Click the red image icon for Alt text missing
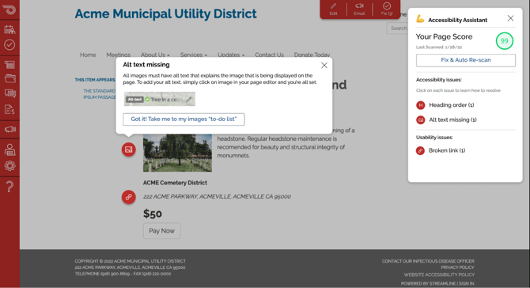This screenshot has width=530, height=288. [421, 120]
